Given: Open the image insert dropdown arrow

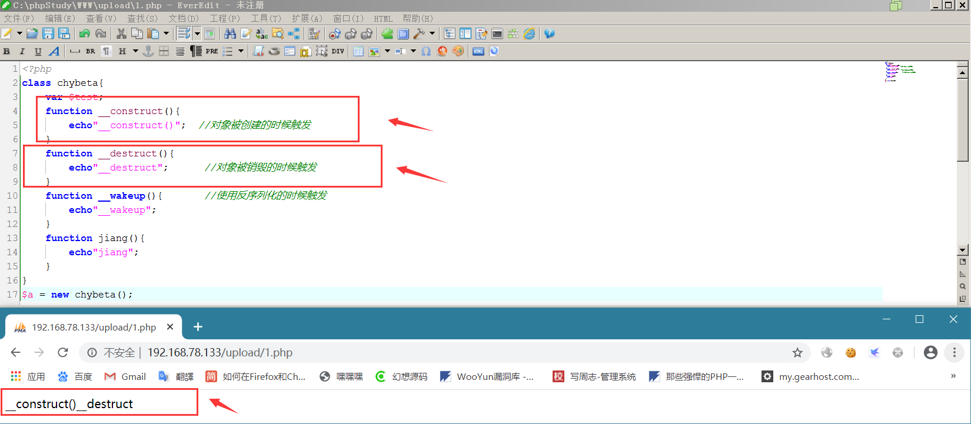Looking at the screenshot, I should [x=387, y=51].
